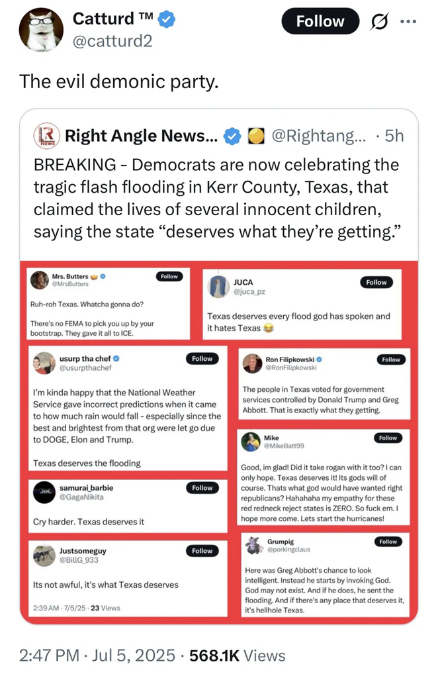Click Follow beside samurai_barbie
The image size is (438, 678).
(202, 488)
